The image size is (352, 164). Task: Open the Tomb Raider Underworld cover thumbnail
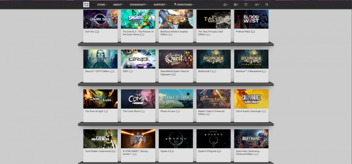(100, 138)
